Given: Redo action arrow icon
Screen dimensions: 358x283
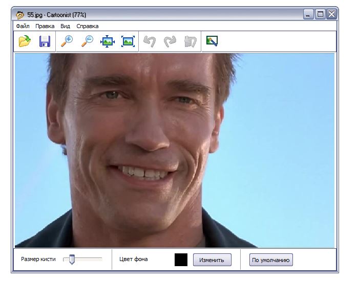Looking at the screenshot, I should [x=170, y=41].
